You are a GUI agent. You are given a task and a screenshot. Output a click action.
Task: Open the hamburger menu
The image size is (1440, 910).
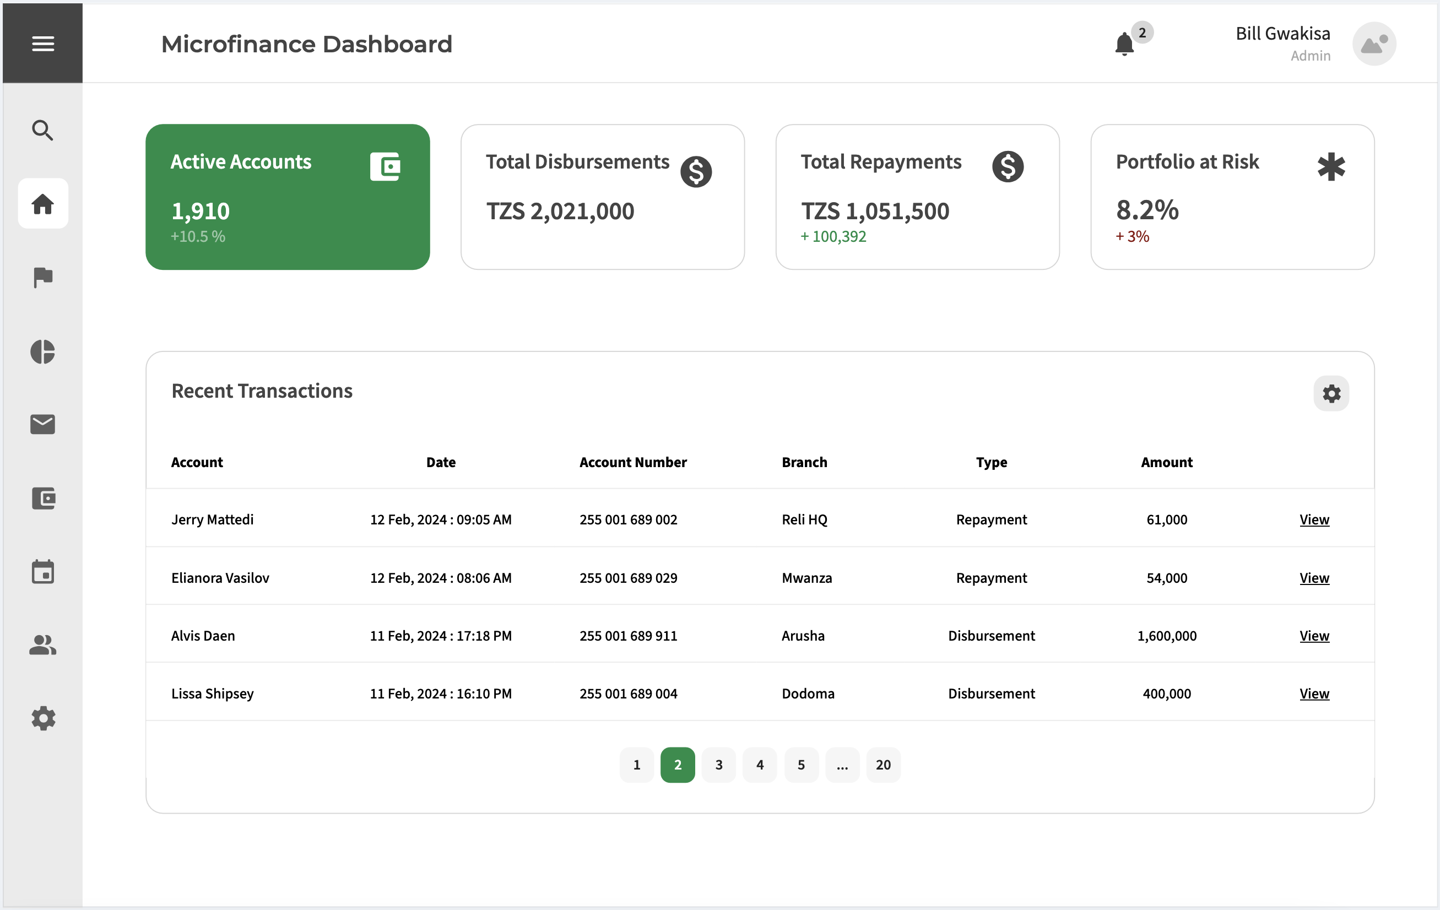42,44
